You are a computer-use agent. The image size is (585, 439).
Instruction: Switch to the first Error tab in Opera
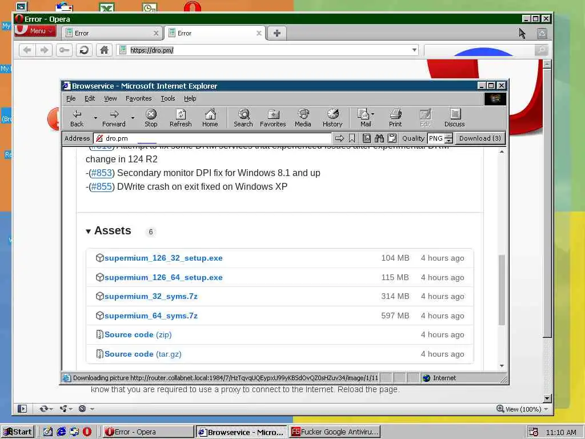111,33
